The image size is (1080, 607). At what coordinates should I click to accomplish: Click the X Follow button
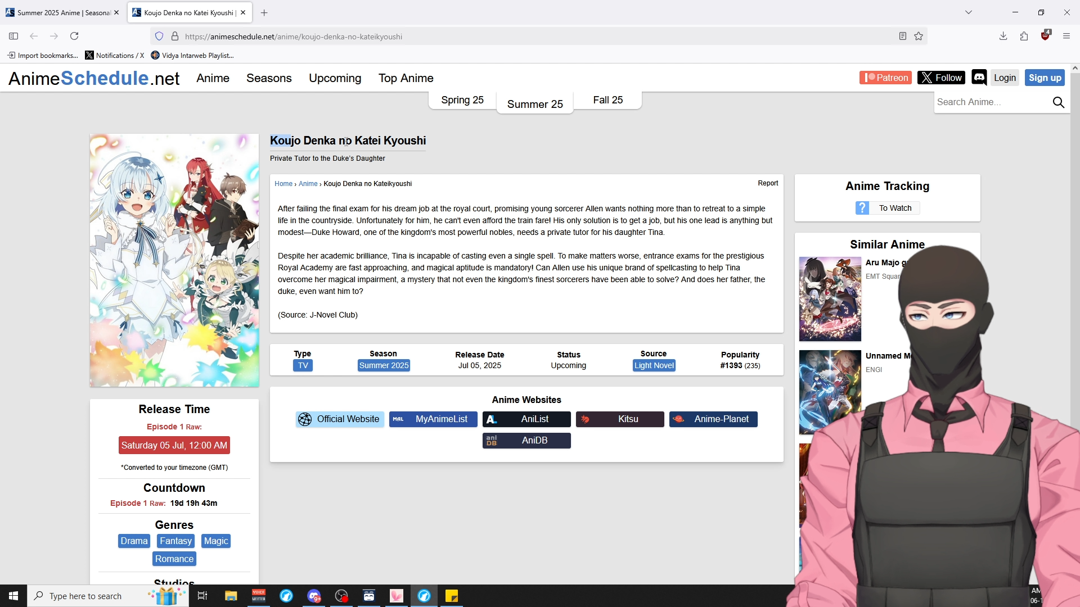(x=941, y=78)
